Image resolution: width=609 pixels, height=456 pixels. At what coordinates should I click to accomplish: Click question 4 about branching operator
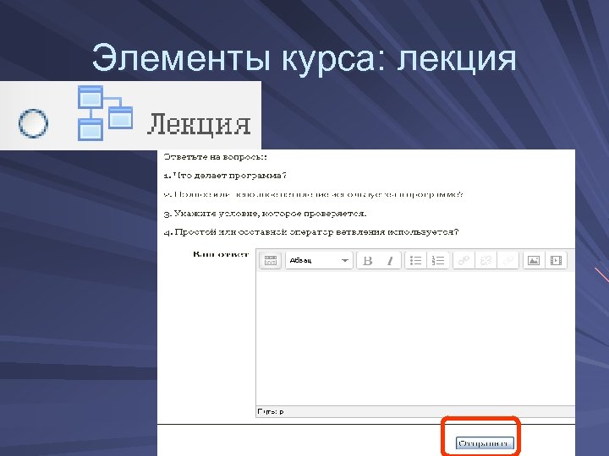pyautogui.click(x=311, y=232)
